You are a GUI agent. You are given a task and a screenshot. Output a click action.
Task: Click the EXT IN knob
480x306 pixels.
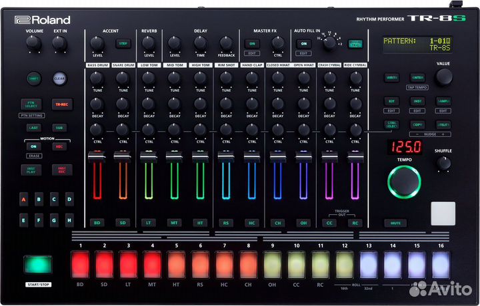click(x=59, y=43)
